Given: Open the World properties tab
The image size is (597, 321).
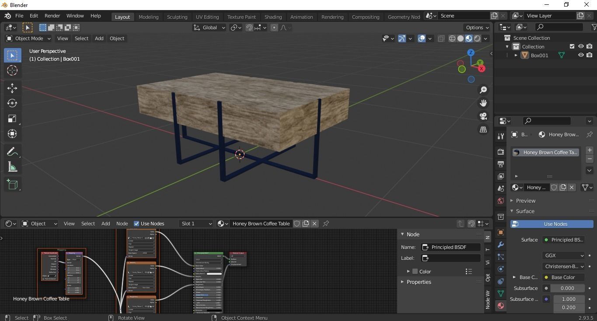Looking at the screenshot, I should [501, 201].
